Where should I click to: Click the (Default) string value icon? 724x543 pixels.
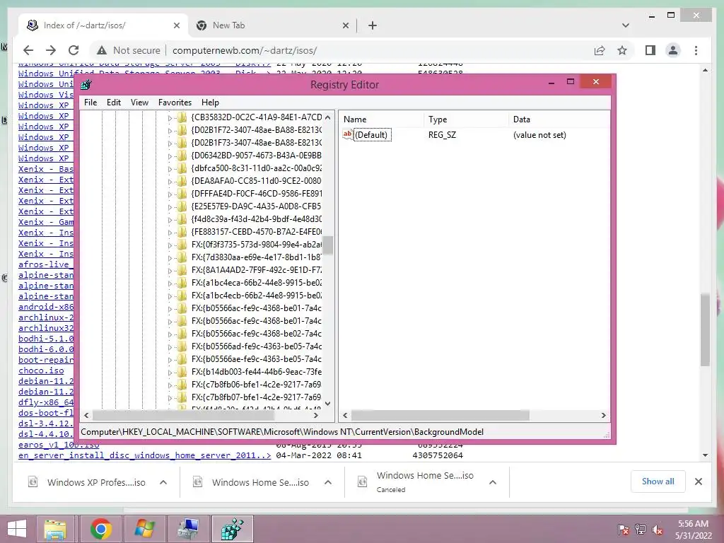tap(347, 134)
